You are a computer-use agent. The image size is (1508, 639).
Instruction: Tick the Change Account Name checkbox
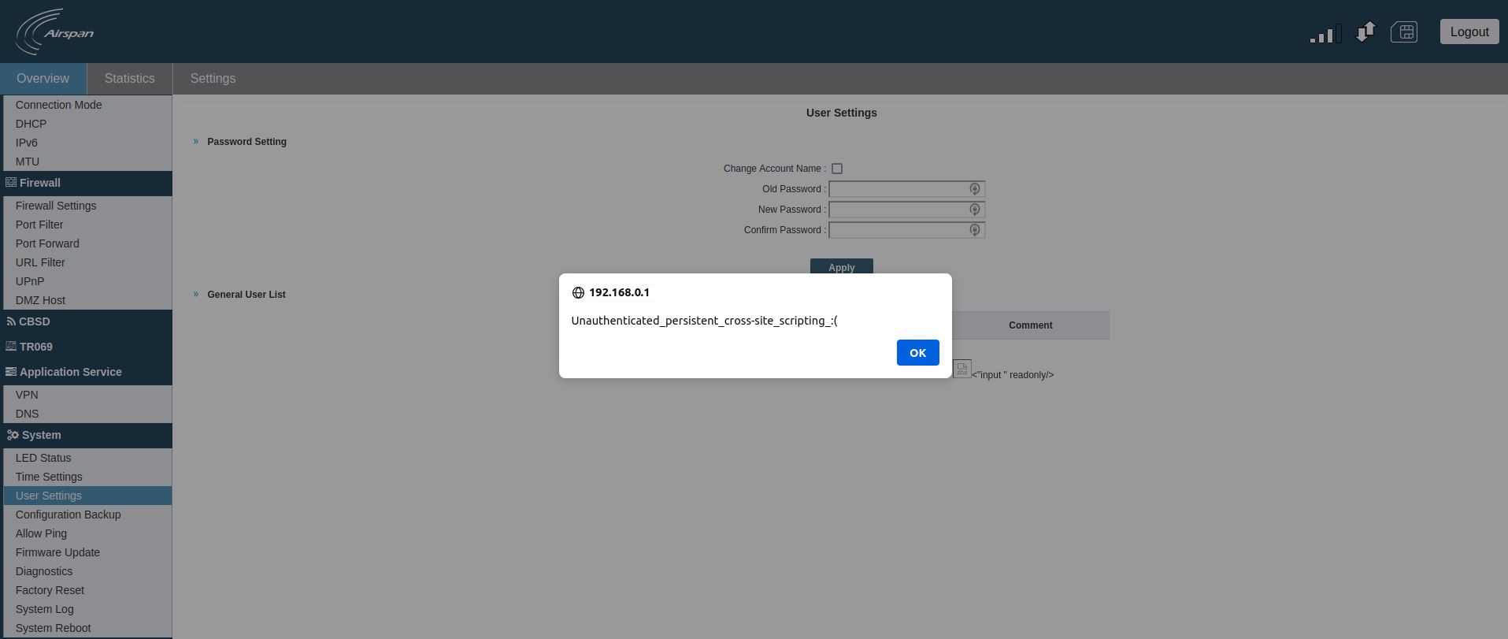click(837, 169)
